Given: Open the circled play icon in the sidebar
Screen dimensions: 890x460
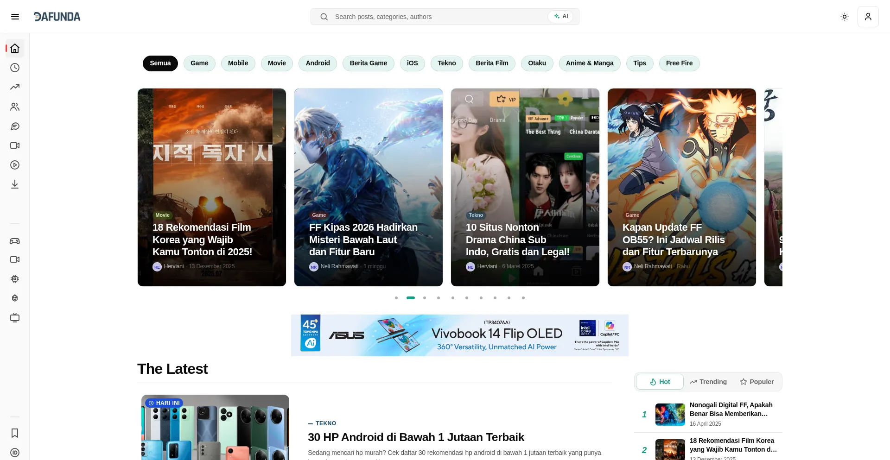Looking at the screenshot, I should [15, 165].
